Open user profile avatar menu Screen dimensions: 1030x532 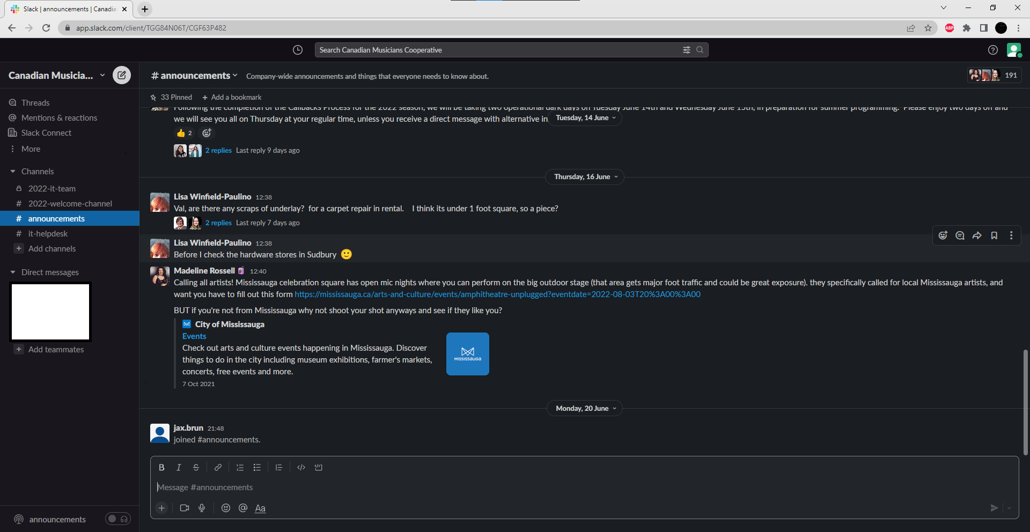point(1014,50)
